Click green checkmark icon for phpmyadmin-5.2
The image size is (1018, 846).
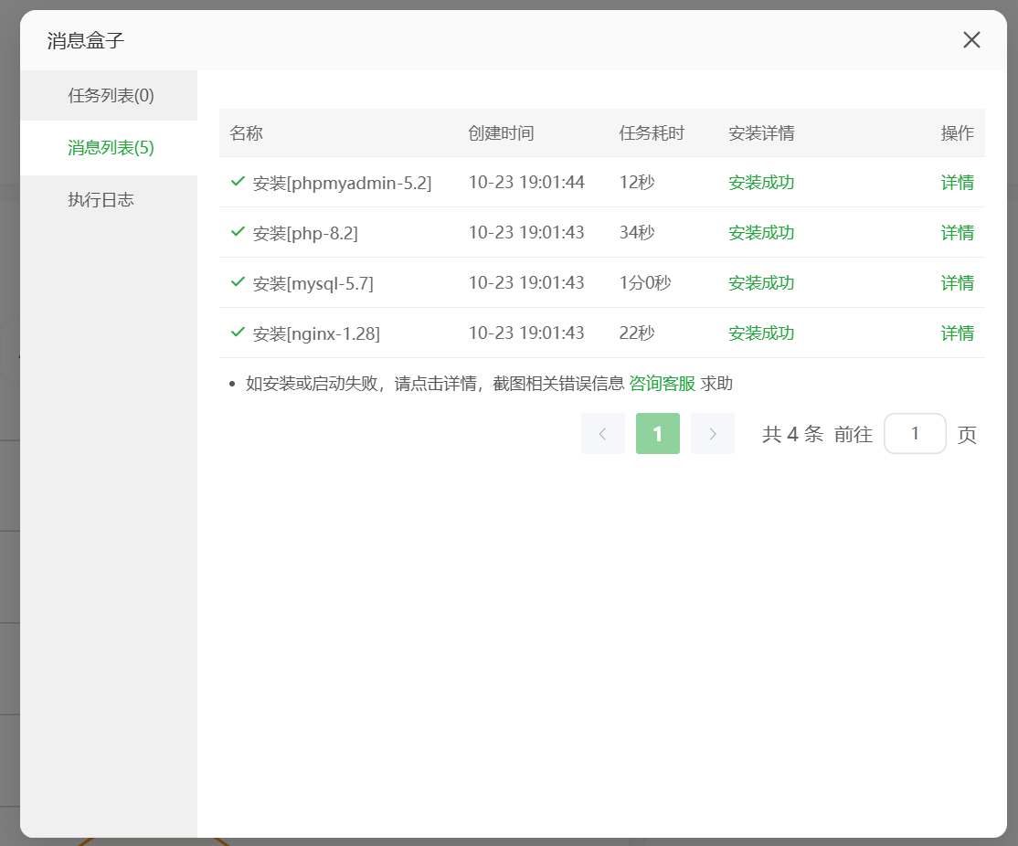(x=238, y=182)
